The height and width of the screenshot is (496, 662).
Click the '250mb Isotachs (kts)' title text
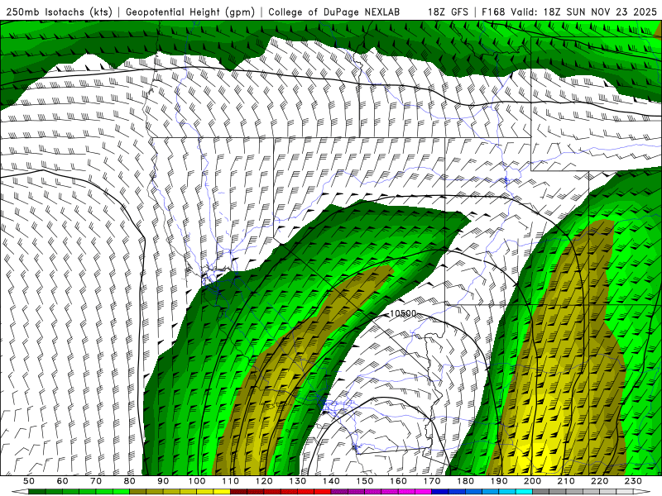click(x=59, y=12)
